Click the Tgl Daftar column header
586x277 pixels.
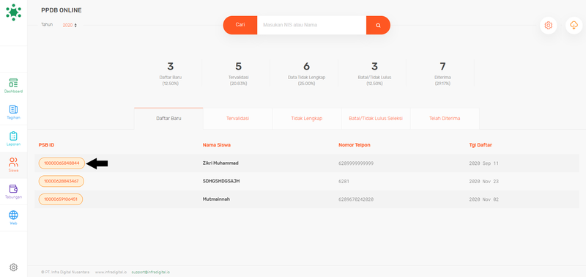(x=481, y=145)
